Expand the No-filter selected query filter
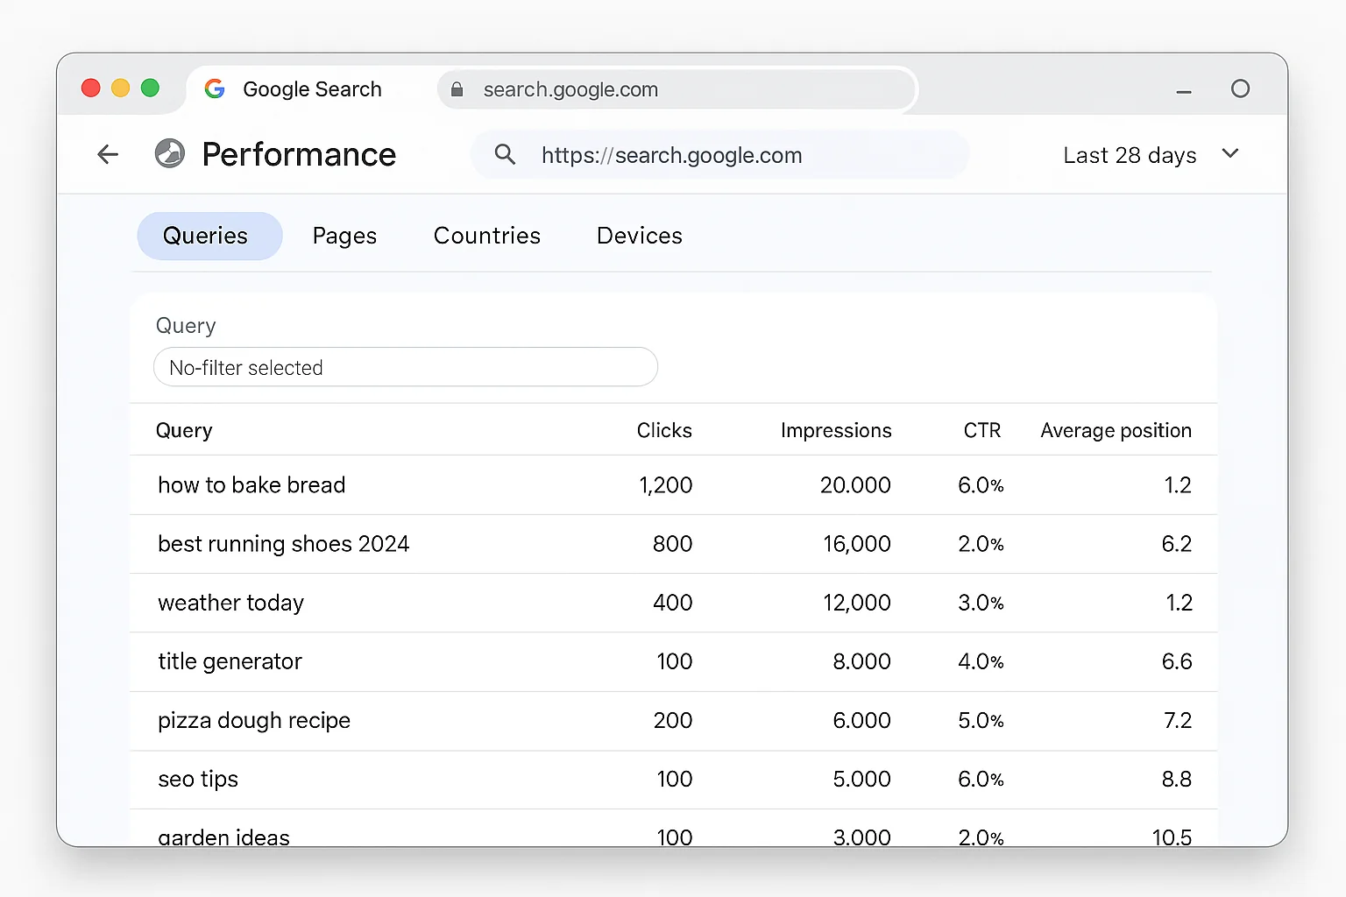The width and height of the screenshot is (1346, 897). 405,367
